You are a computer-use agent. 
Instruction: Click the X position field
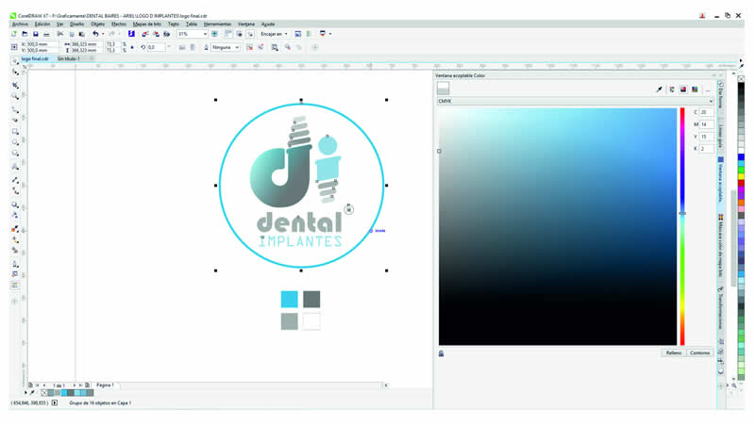click(x=39, y=44)
